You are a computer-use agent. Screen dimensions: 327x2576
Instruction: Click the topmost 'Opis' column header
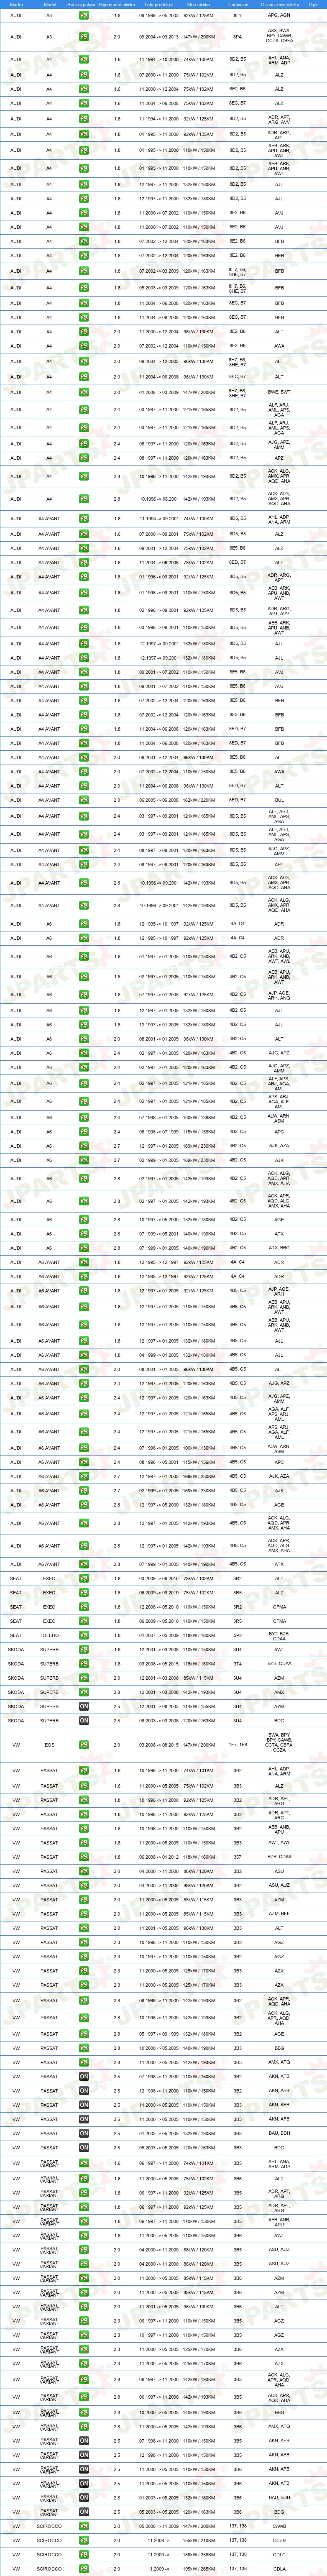point(314,4)
